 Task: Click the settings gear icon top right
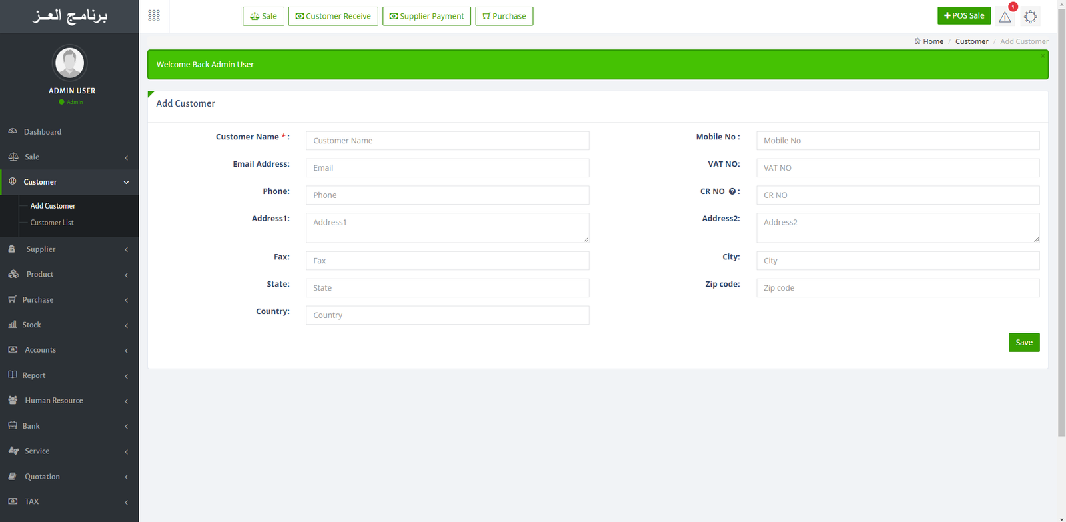[1030, 17]
